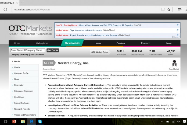Open the IronFX Trading Bonus ad arrow
Viewport: 187px width, 125px height.
pyautogui.click(x=177, y=25)
